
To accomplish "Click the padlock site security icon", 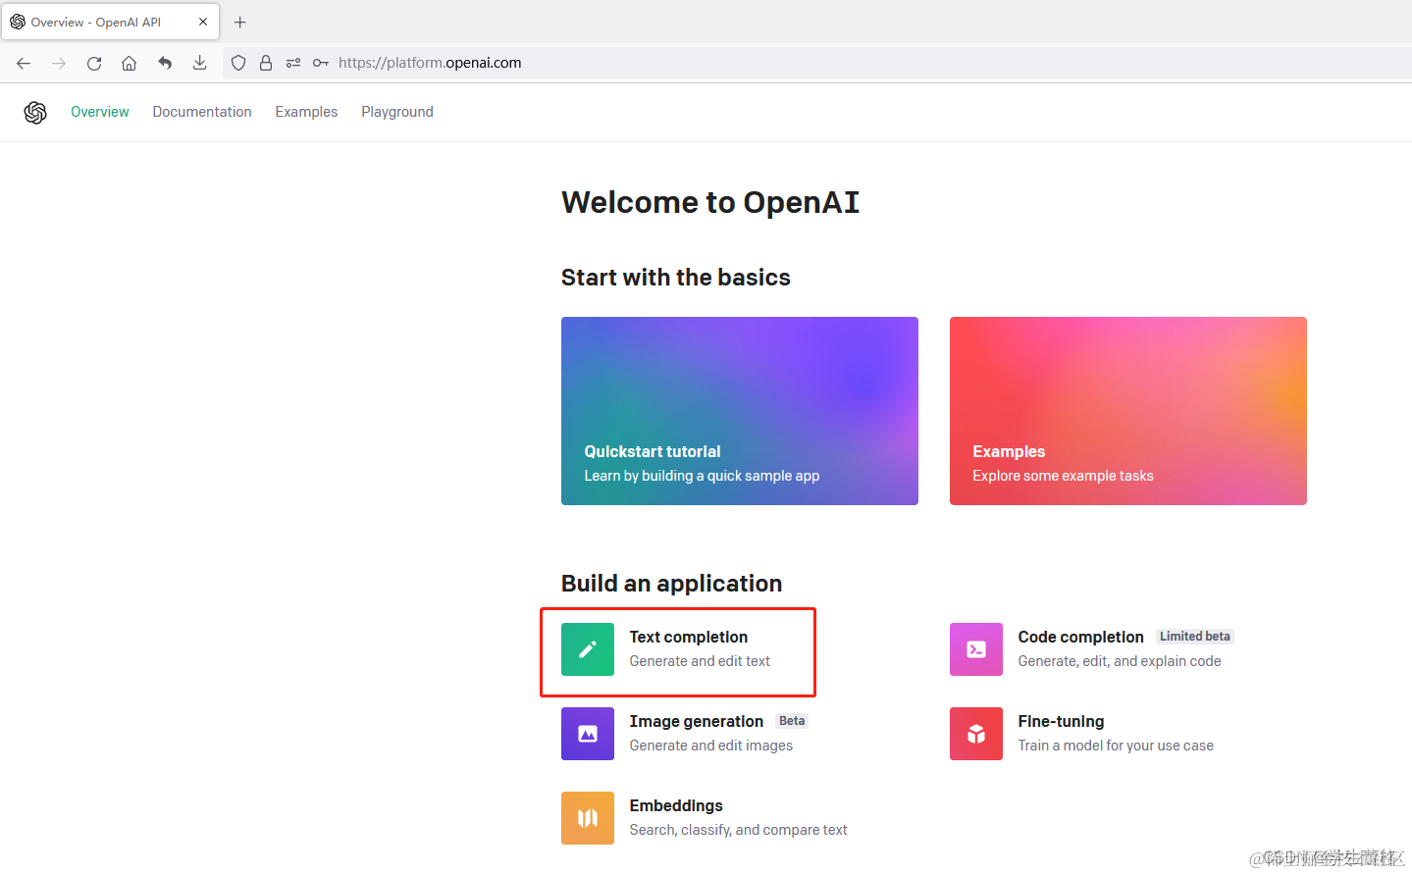I will (x=266, y=63).
